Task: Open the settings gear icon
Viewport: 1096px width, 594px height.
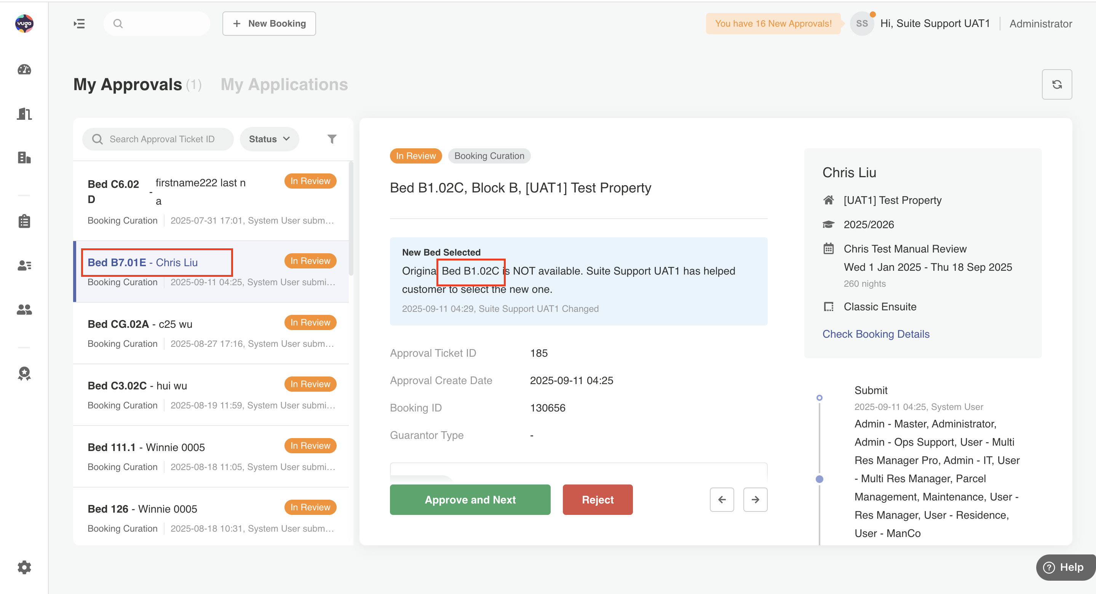Action: [24, 567]
